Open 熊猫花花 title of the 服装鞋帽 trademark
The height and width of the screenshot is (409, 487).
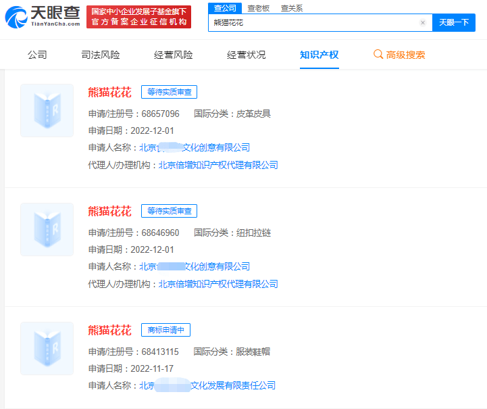click(109, 331)
